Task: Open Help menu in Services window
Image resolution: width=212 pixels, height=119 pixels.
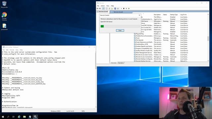Action: click(x=112, y=6)
